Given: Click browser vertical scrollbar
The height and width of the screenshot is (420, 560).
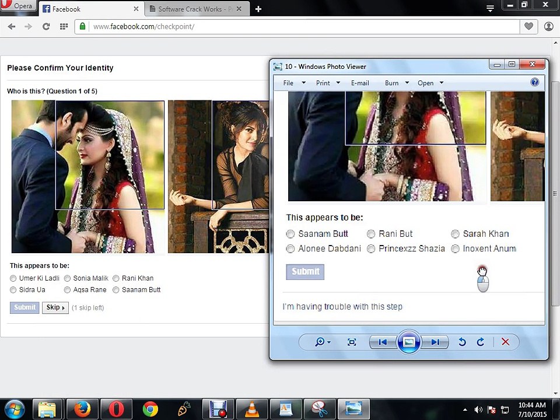Looking at the screenshot, I should (555, 193).
